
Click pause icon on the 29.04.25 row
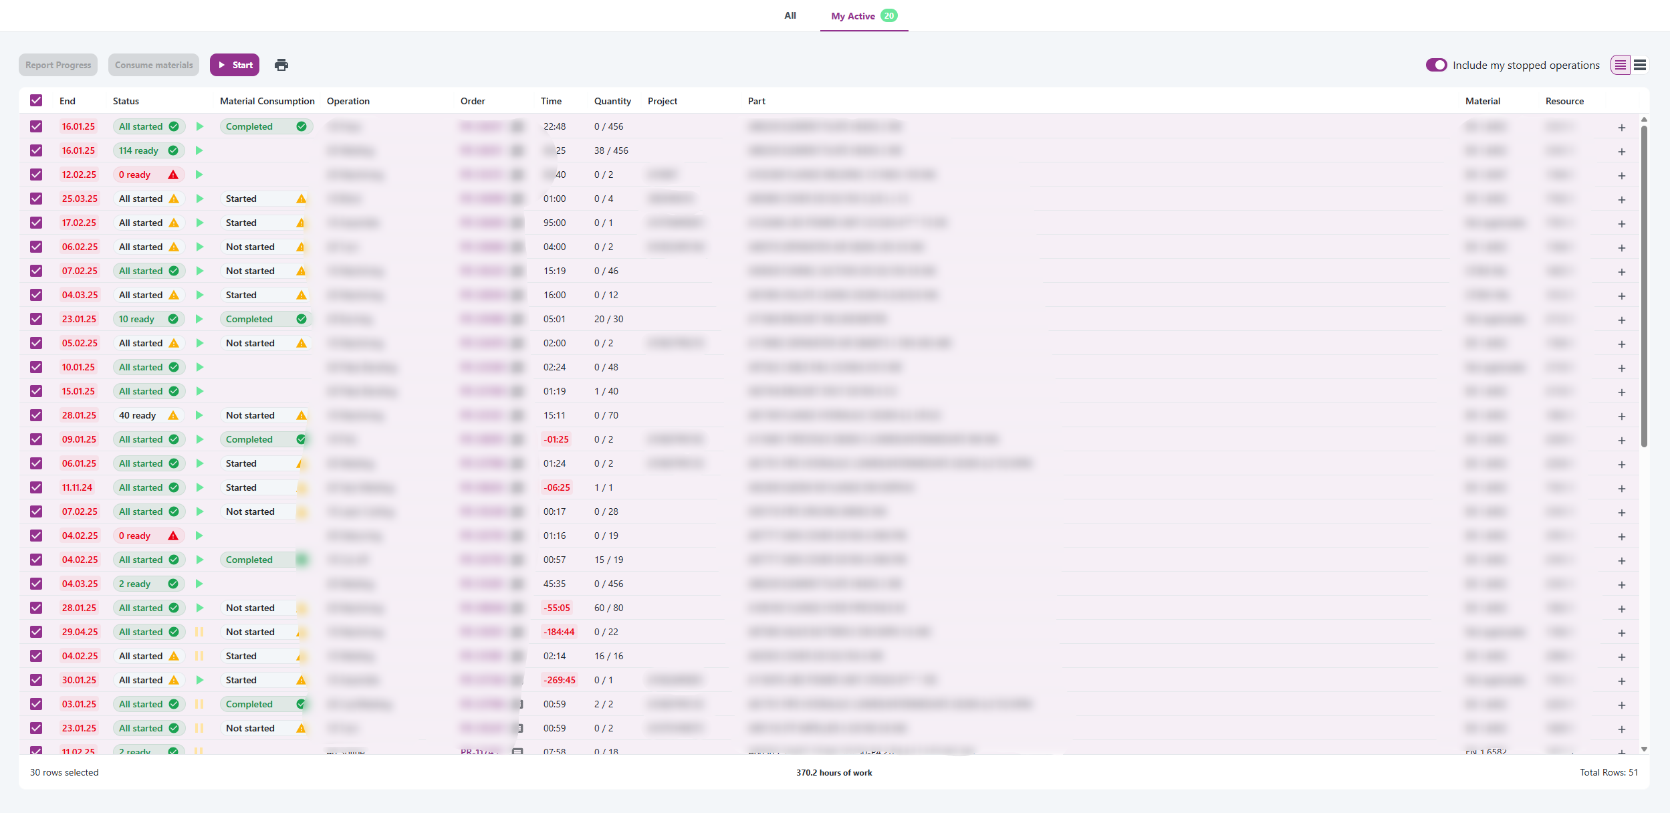click(x=199, y=632)
